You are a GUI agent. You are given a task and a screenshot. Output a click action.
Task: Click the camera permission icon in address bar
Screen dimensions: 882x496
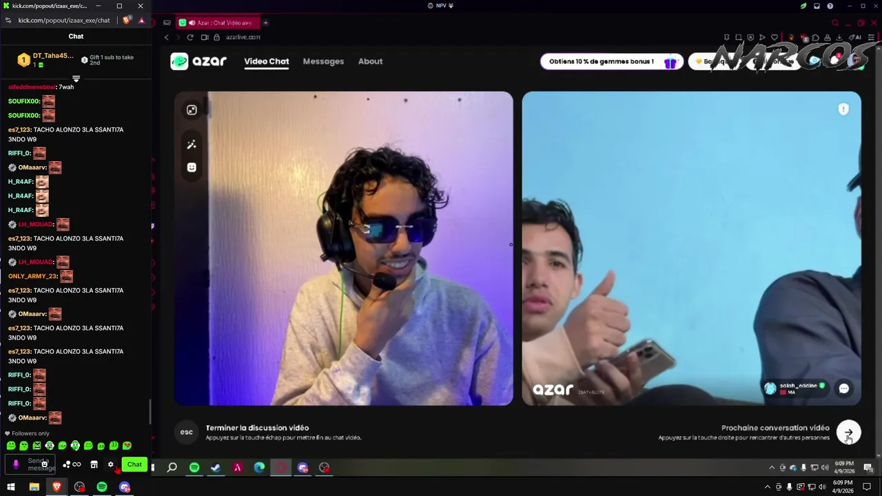click(x=205, y=37)
